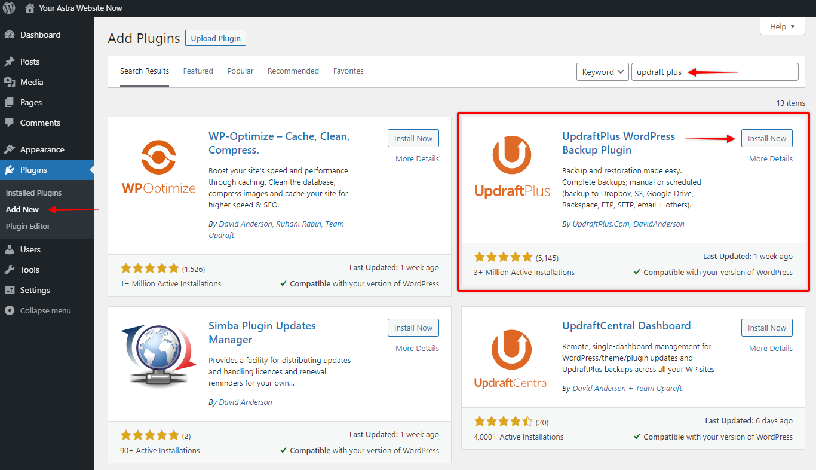The height and width of the screenshot is (470, 816).
Task: Install the UpdraftCentral Dashboard plugin
Action: coord(767,328)
